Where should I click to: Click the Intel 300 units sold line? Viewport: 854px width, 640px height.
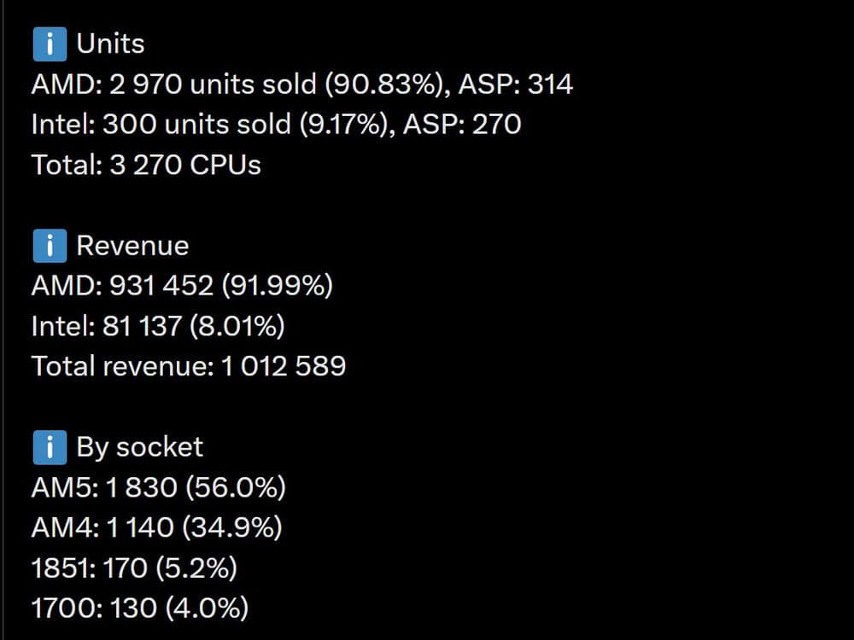click(276, 125)
